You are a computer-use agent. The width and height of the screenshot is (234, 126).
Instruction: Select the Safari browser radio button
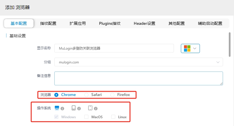coord(86,95)
